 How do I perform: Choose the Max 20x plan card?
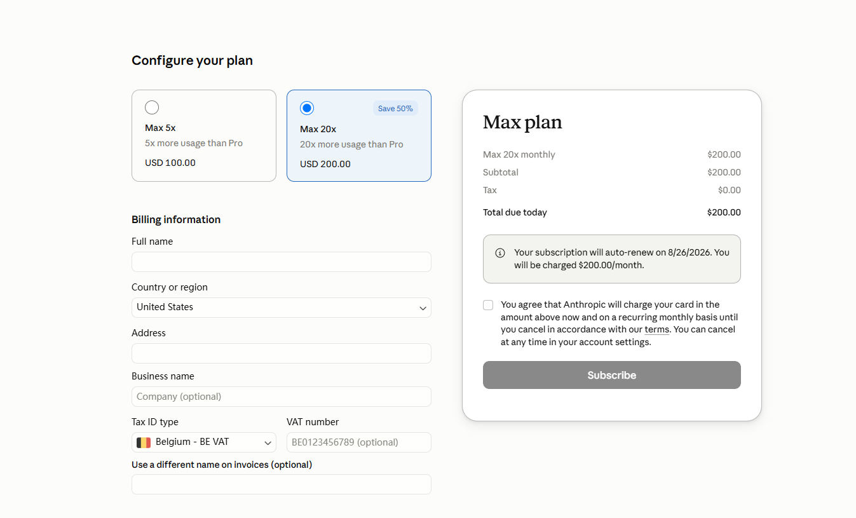coord(359,135)
